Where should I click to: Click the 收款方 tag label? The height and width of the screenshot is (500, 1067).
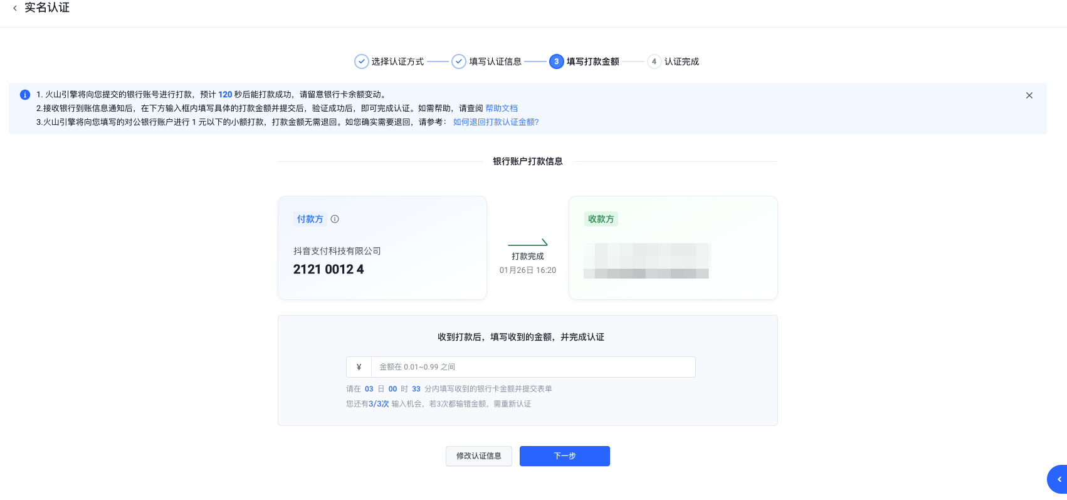tap(601, 219)
